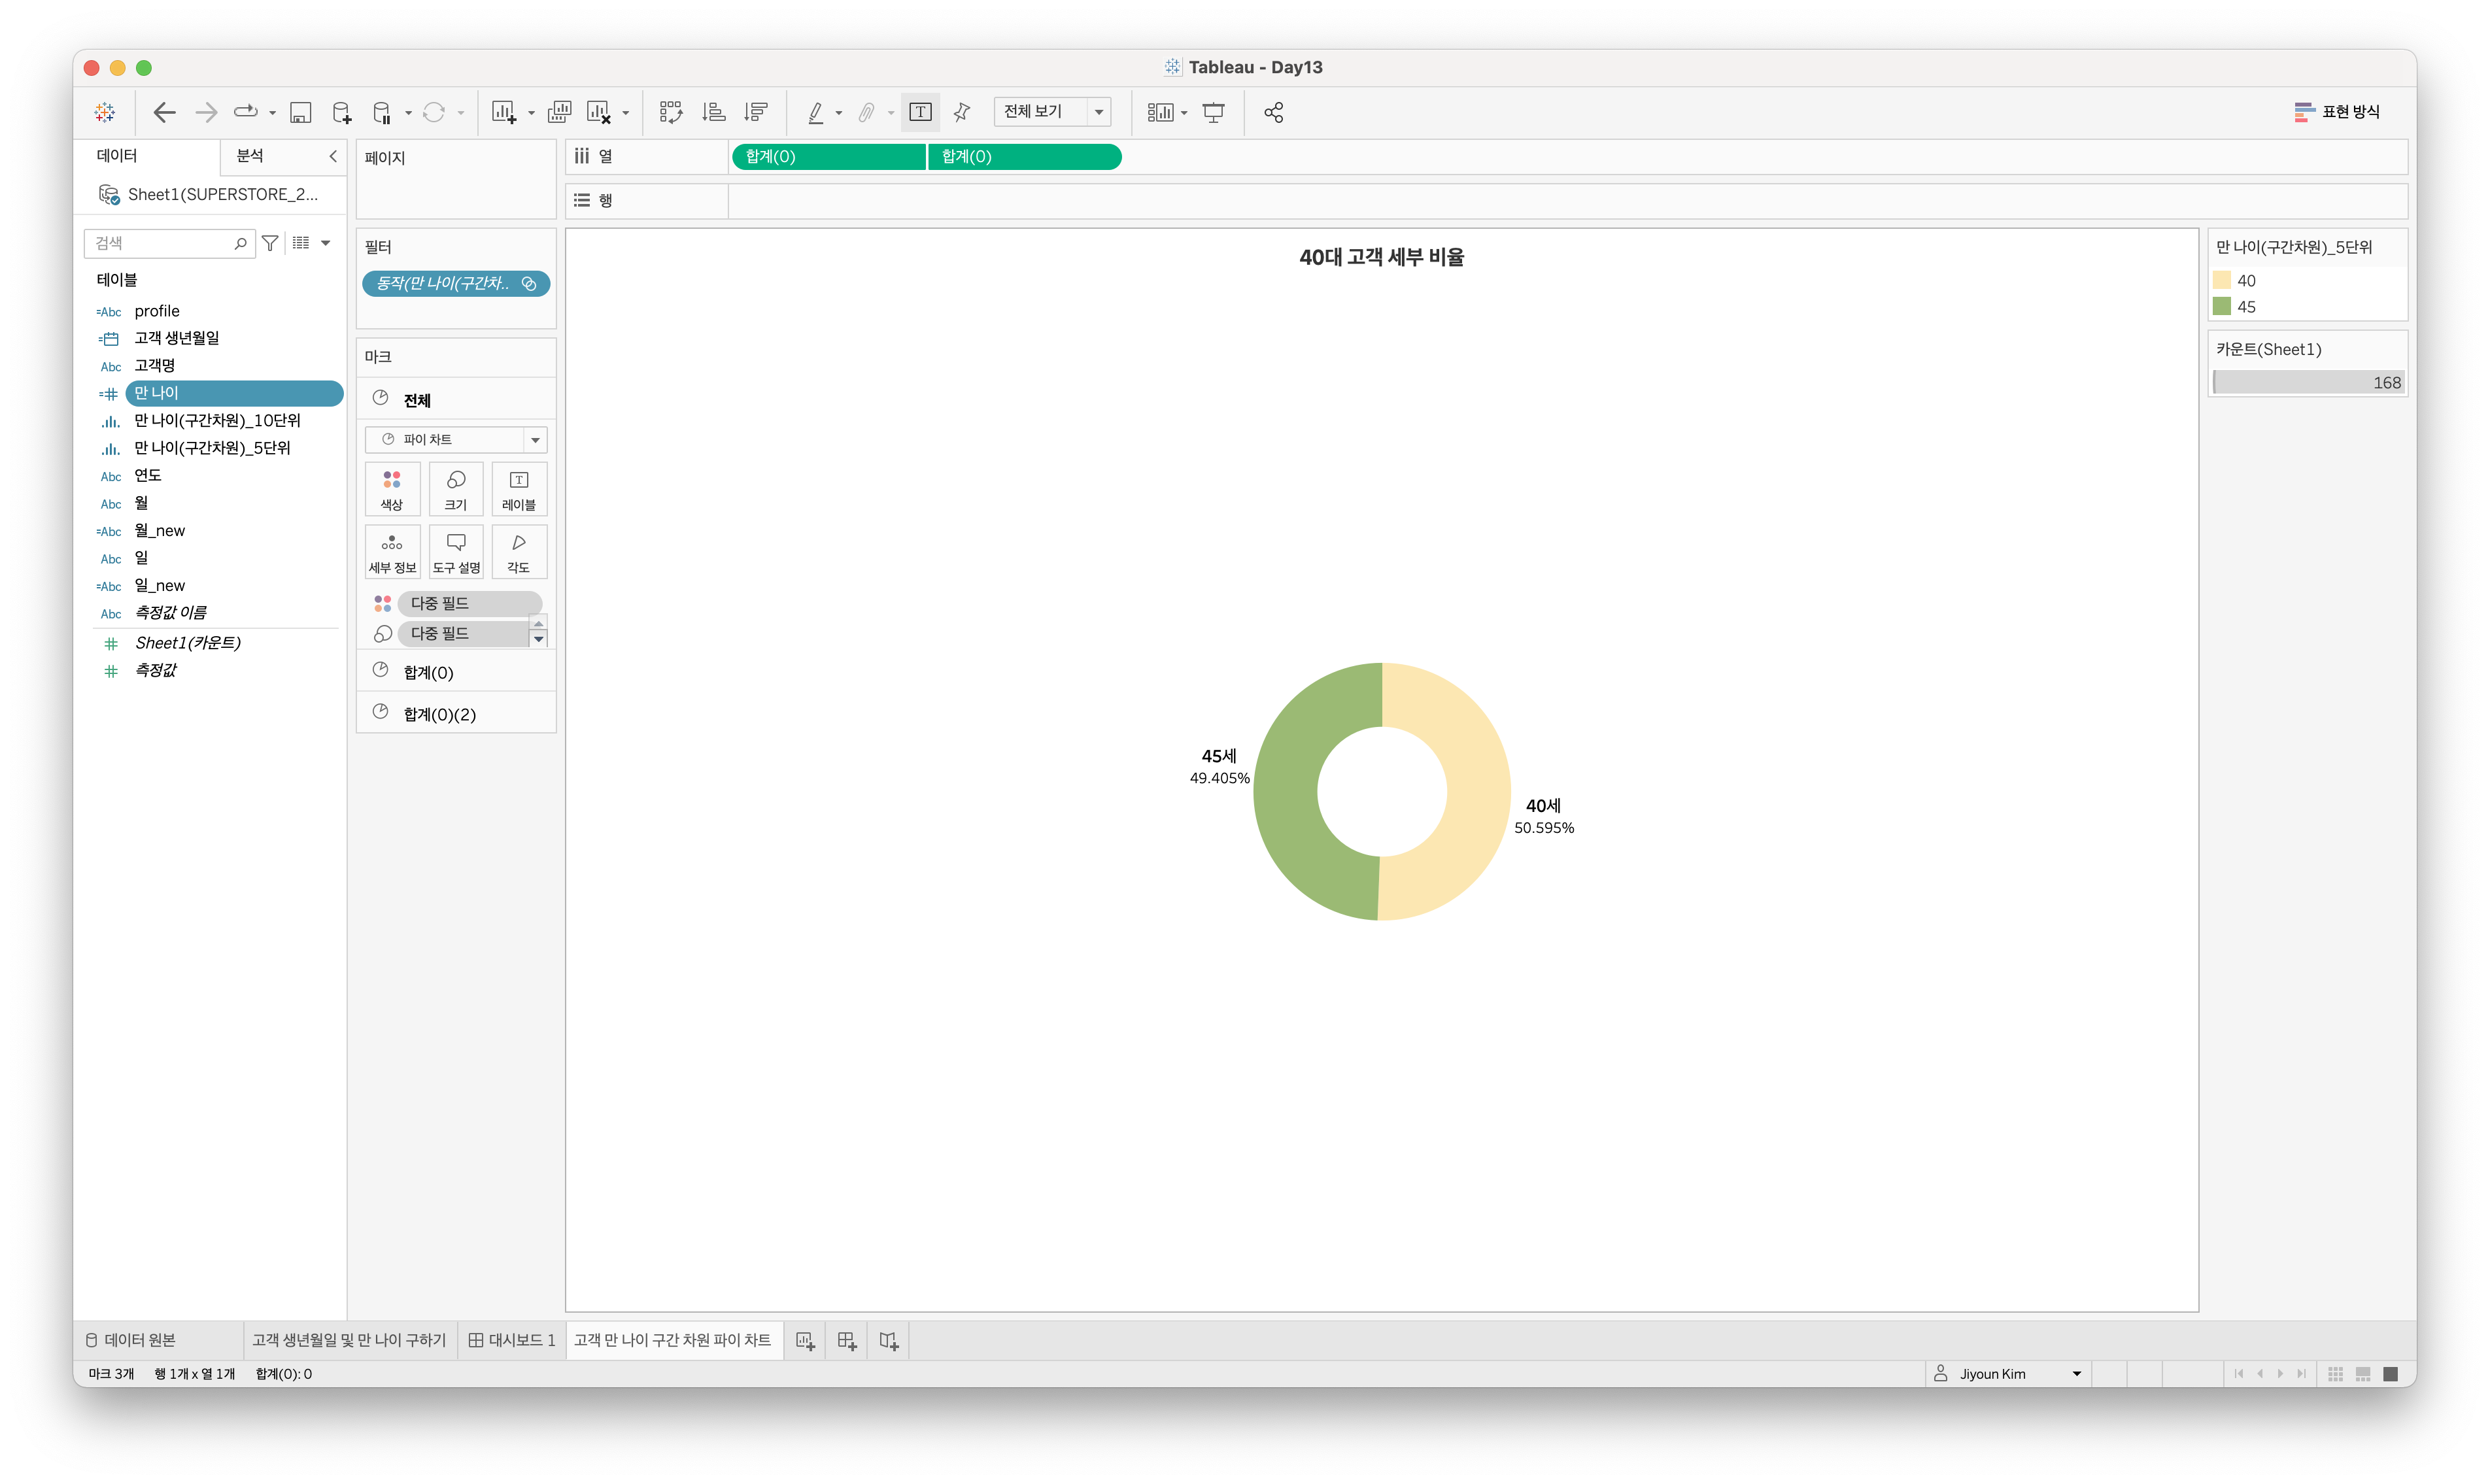Click the New worksheet tab icon

[x=805, y=1341]
